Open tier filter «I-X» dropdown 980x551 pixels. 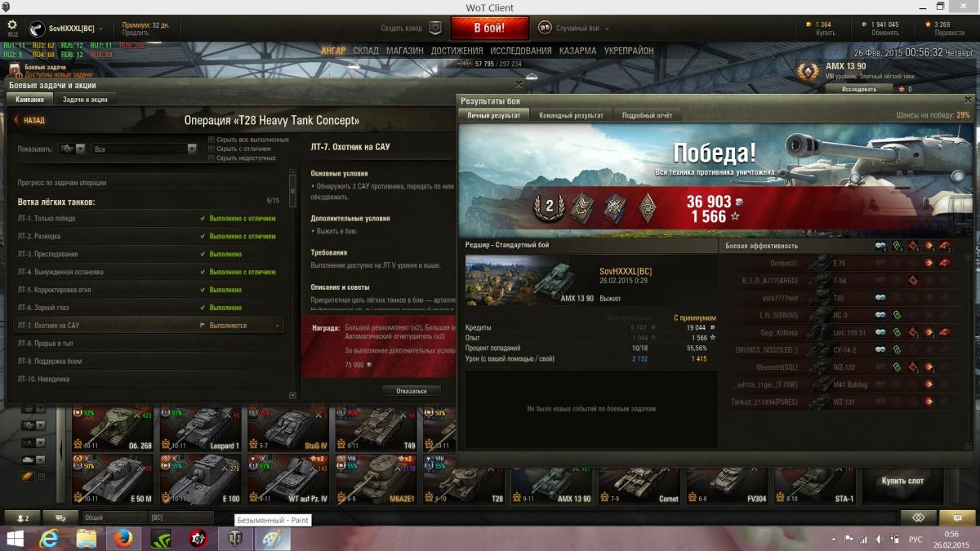coord(32,442)
